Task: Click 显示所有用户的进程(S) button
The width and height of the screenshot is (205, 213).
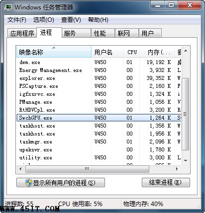Action: tap(61, 183)
